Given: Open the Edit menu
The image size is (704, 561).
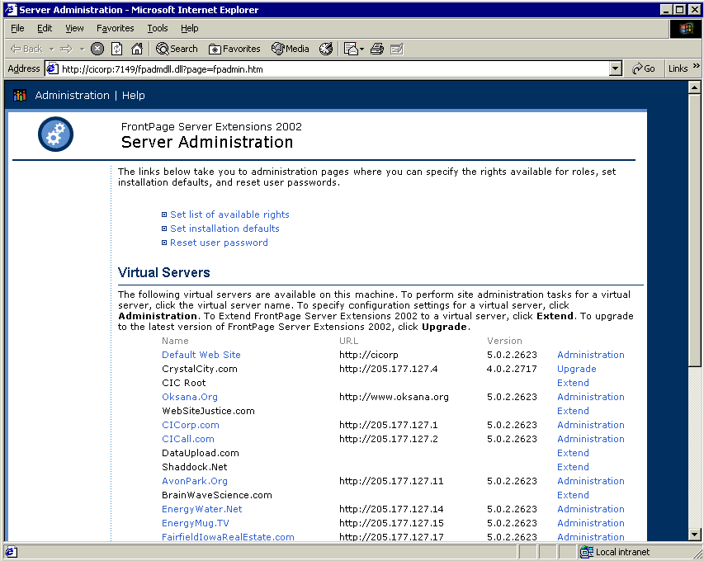Looking at the screenshot, I should coord(45,28).
